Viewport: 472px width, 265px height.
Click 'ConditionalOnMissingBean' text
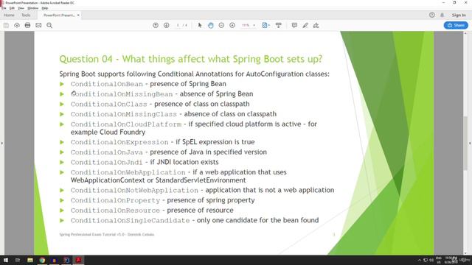(x=122, y=94)
